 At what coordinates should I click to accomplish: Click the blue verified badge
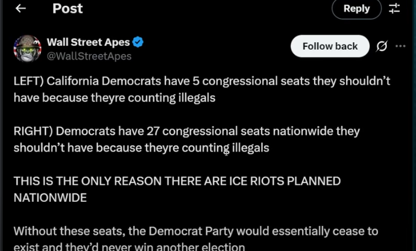click(x=138, y=42)
